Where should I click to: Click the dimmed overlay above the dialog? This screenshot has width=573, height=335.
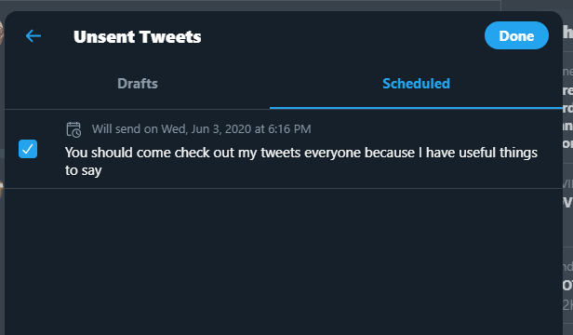click(x=250, y=6)
